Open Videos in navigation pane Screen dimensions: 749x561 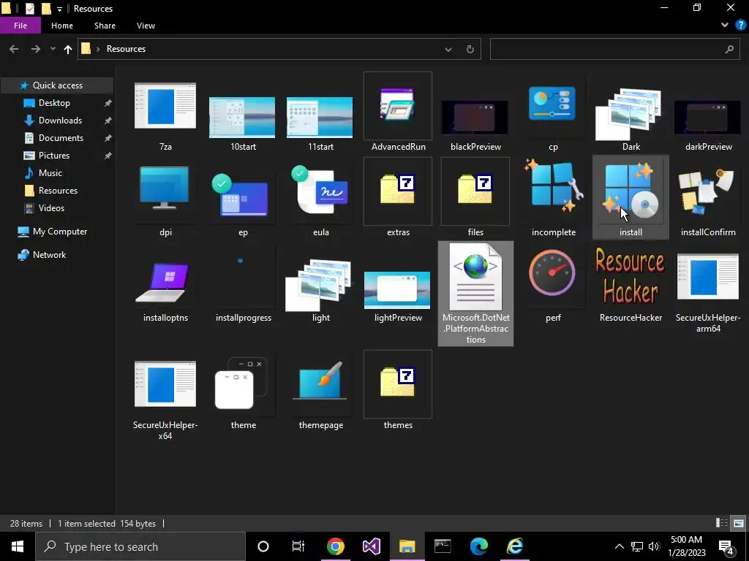click(51, 208)
